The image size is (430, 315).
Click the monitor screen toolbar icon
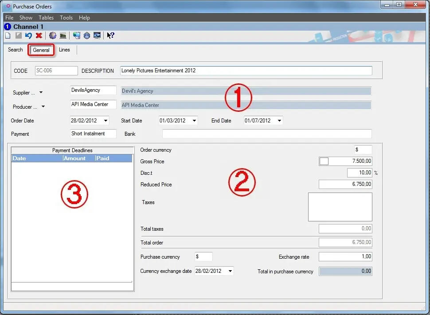point(97,36)
